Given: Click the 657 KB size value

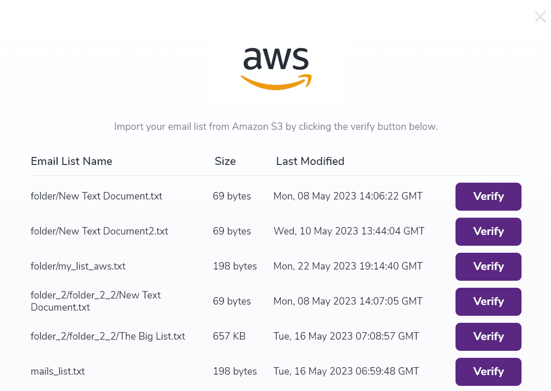Looking at the screenshot, I should point(229,336).
